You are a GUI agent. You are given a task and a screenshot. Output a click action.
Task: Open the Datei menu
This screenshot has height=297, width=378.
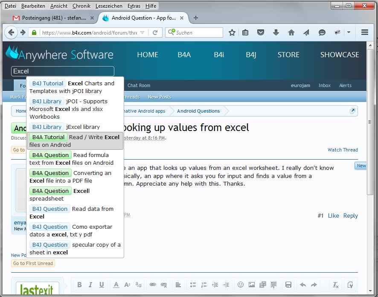click(10, 6)
